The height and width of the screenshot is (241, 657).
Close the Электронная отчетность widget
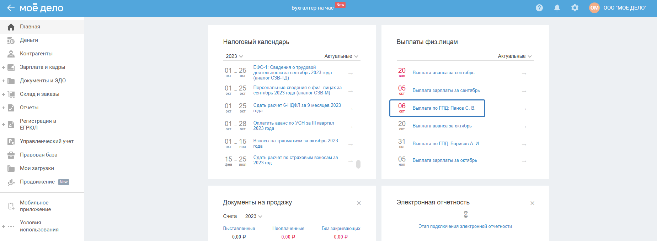pyautogui.click(x=532, y=203)
